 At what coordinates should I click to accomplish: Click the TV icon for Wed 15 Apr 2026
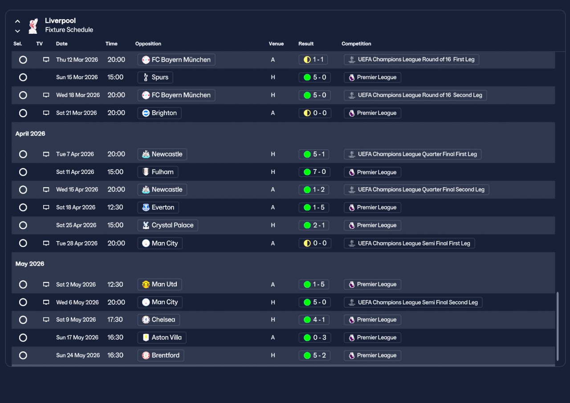pyautogui.click(x=46, y=189)
